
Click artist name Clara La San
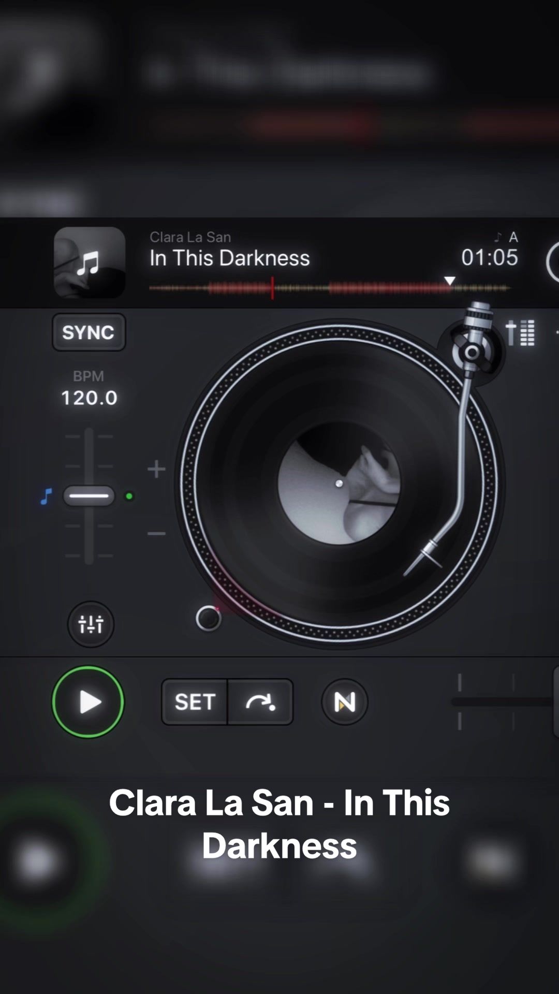coord(190,237)
